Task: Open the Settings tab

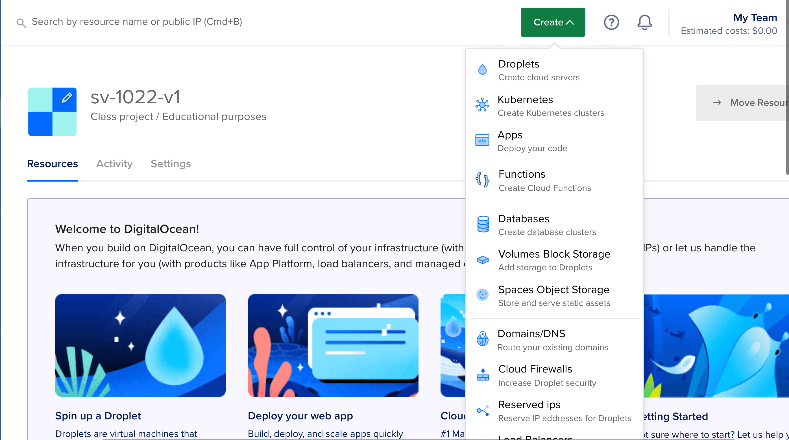Action: (171, 164)
